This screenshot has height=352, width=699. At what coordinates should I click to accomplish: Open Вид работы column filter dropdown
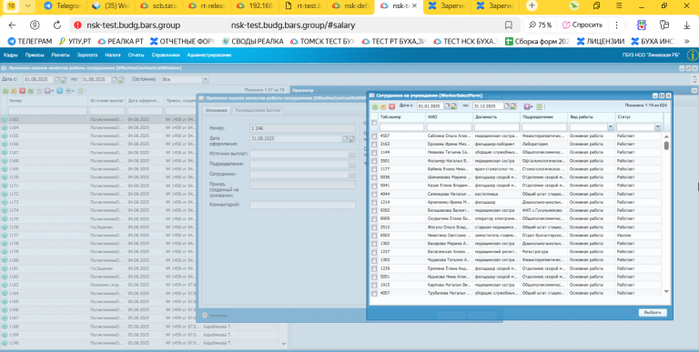tap(611, 127)
